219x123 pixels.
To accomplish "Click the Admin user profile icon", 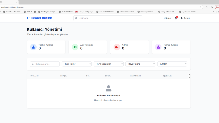I will [x=181, y=18].
